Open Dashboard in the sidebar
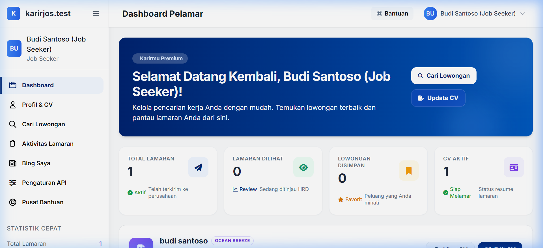 (53, 85)
